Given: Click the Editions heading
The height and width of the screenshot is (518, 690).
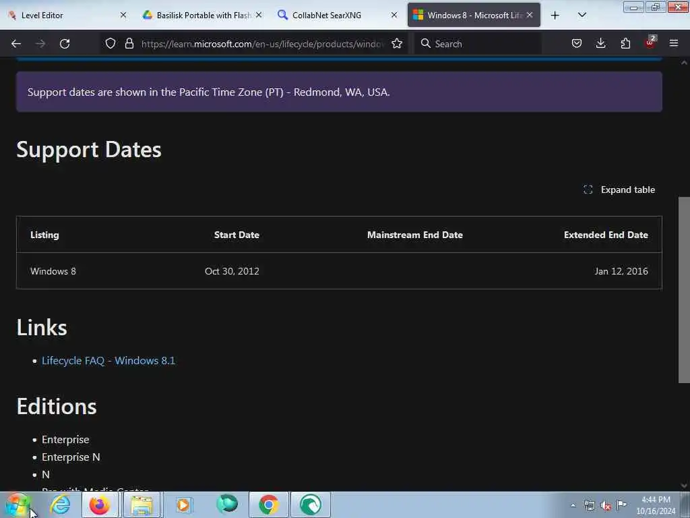Looking at the screenshot, I should click(x=57, y=406).
